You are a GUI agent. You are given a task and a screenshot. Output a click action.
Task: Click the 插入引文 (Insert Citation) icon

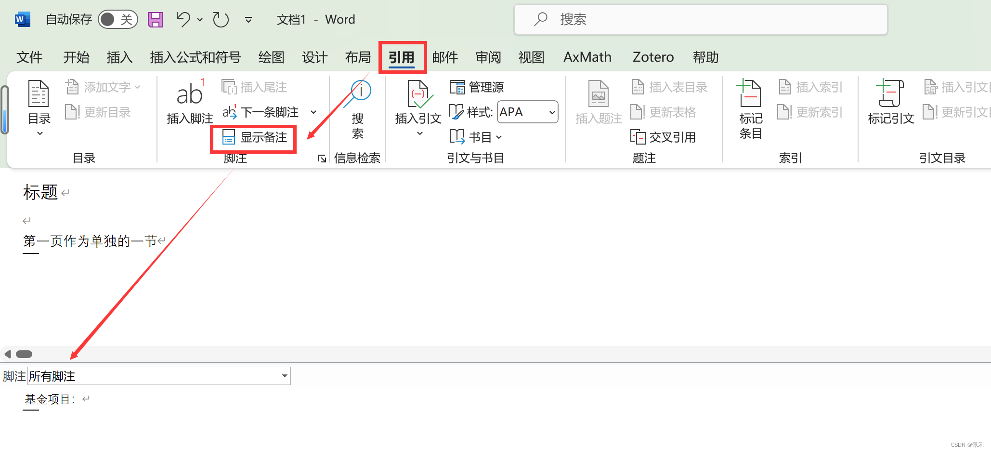(x=418, y=94)
